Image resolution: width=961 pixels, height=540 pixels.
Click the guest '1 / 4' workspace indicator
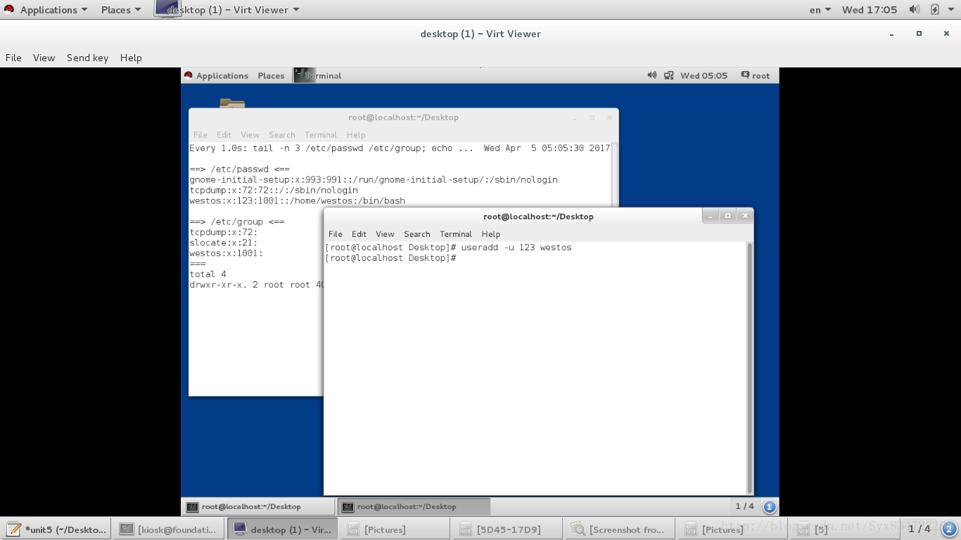(745, 506)
